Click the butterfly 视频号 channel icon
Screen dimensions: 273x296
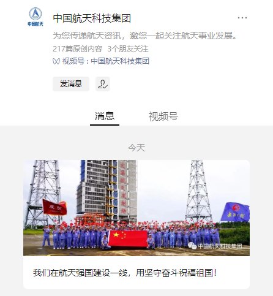pyautogui.click(x=56, y=61)
